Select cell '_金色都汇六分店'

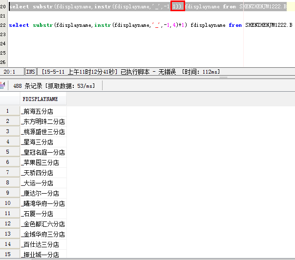coord(43,224)
